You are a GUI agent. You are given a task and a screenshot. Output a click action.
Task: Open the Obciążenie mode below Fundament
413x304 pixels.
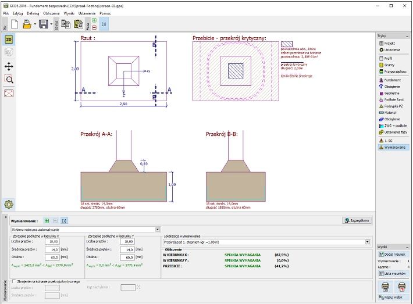393,87
